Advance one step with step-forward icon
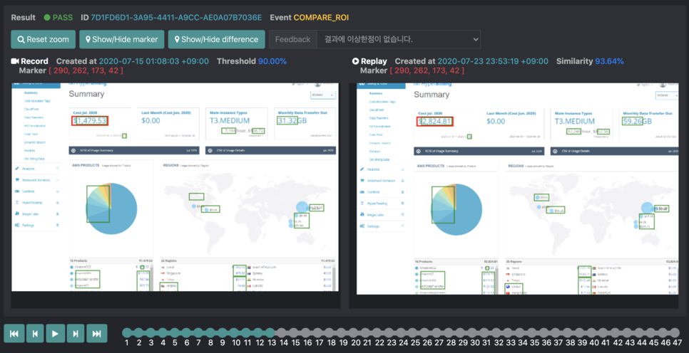Screen dimensions: 689x353 pyautogui.click(x=76, y=334)
